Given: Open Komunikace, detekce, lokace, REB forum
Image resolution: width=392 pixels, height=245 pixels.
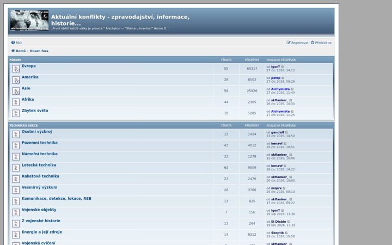Looking at the screenshot, I should click(57, 199).
